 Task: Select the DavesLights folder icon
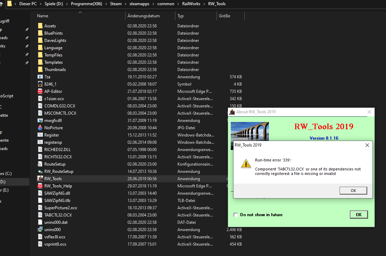40,41
